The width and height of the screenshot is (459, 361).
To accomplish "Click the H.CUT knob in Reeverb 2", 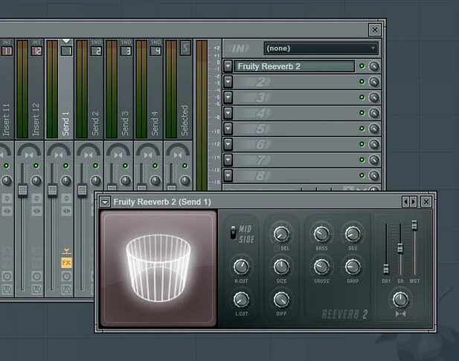I will pos(241,266).
